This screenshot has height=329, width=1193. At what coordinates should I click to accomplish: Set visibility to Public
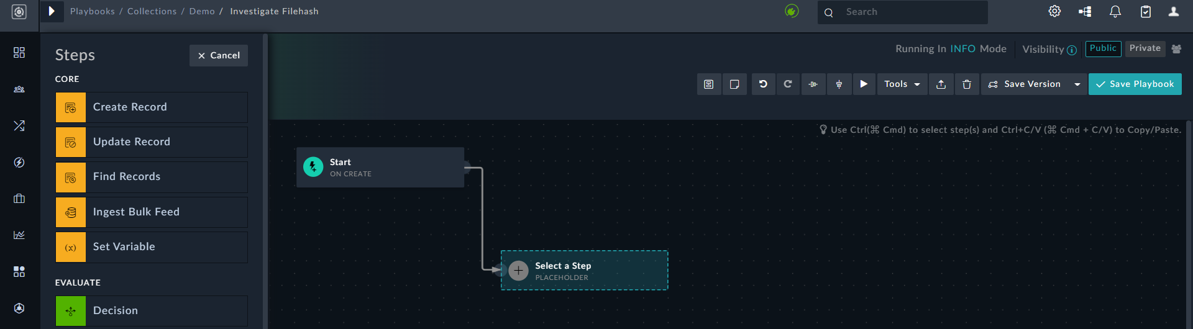[1103, 48]
